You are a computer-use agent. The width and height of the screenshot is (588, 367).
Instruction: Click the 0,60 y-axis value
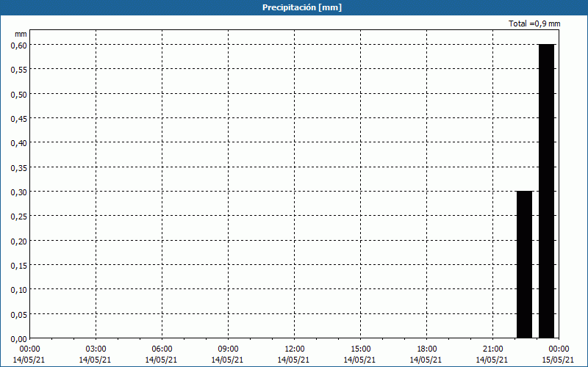pyautogui.click(x=19, y=45)
